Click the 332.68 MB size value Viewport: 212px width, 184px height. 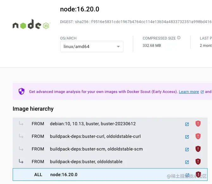coord(152,46)
